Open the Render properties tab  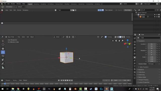135,42
